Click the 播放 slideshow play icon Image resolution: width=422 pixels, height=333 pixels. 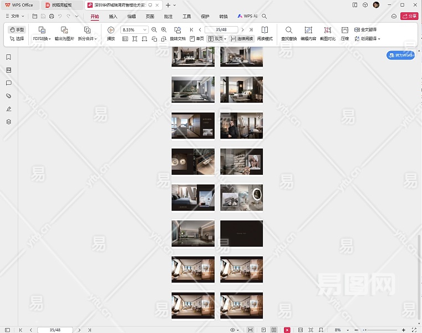(111, 30)
